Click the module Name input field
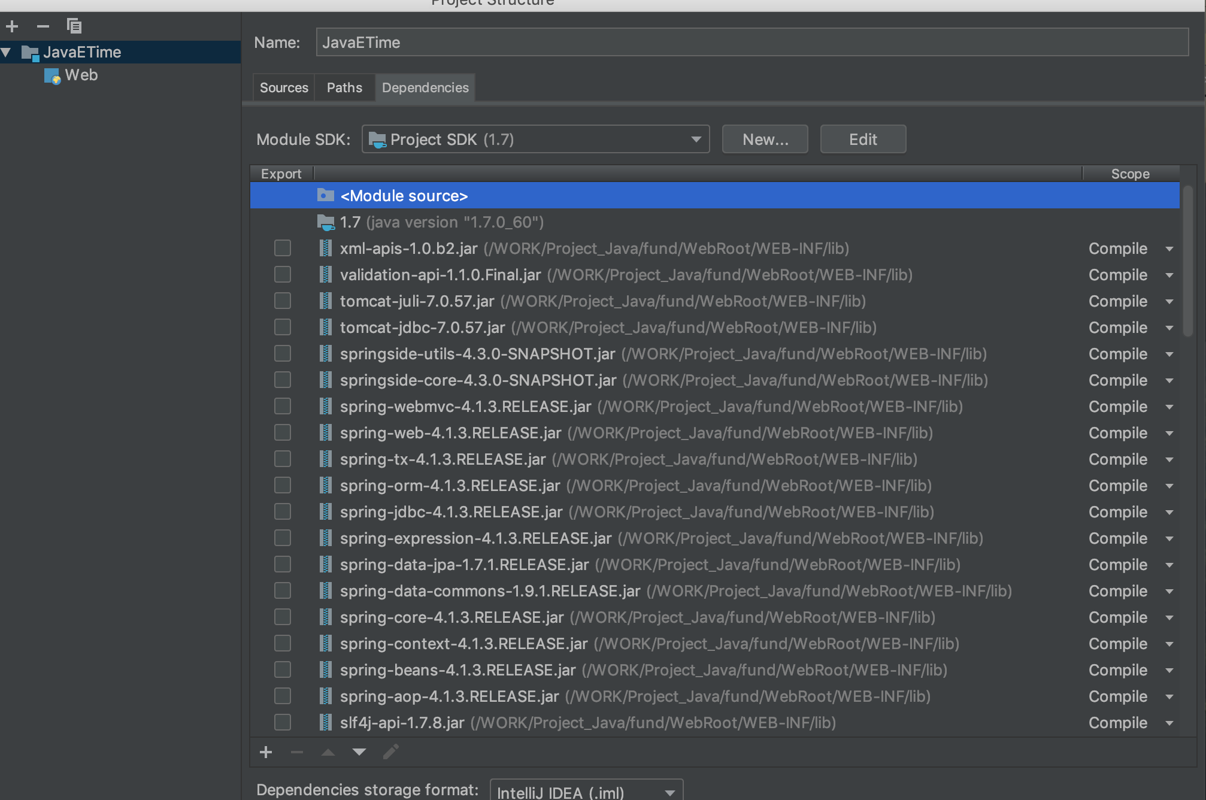 tap(752, 43)
